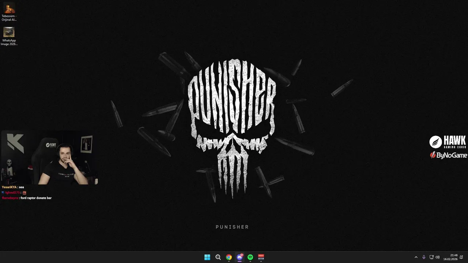Click the webcam overlay thumbnail
Viewport: 468px width, 263px height.
pos(49,157)
